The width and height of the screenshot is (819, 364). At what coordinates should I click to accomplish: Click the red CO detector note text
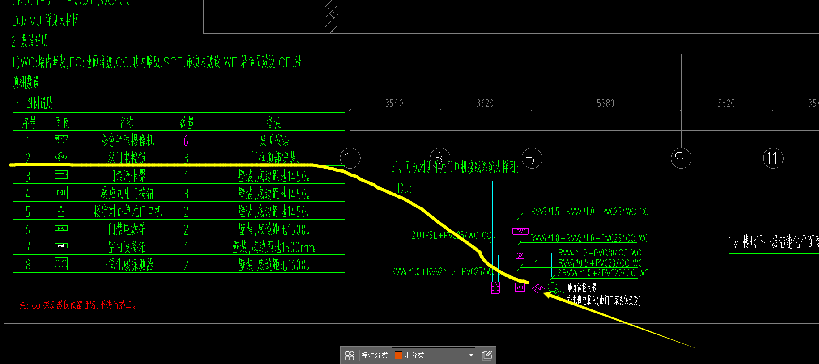[x=78, y=305]
